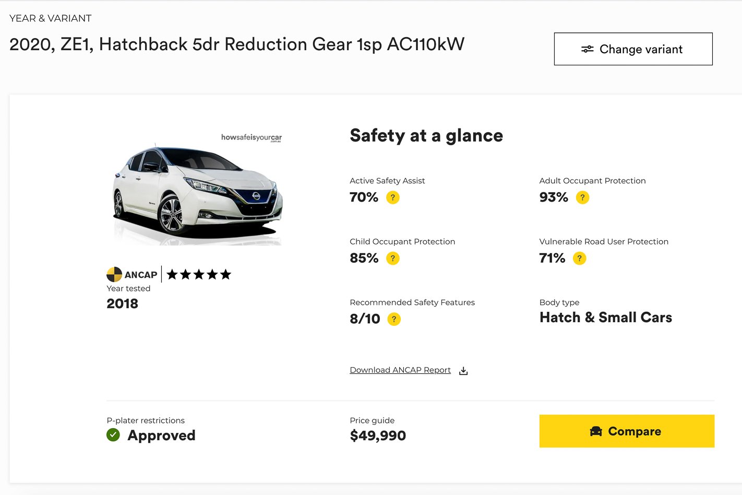Open help for Child Occupant Protection

pyautogui.click(x=392, y=258)
